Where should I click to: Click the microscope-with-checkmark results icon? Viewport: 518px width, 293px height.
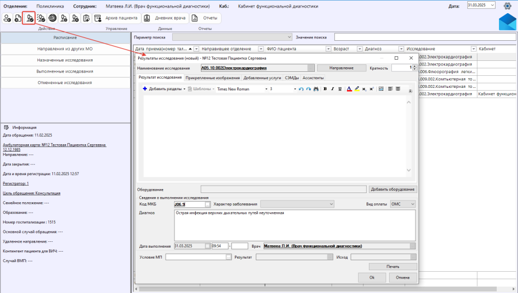pyautogui.click(x=29, y=18)
